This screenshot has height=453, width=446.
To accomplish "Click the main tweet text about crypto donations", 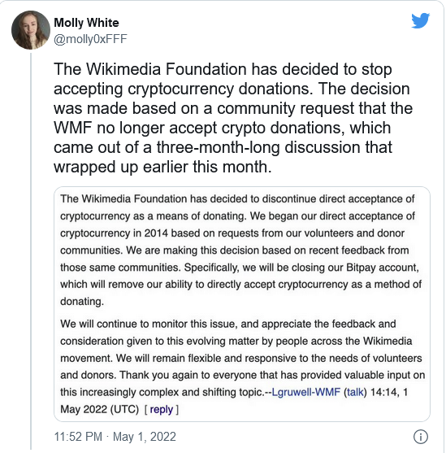I will (232, 118).
